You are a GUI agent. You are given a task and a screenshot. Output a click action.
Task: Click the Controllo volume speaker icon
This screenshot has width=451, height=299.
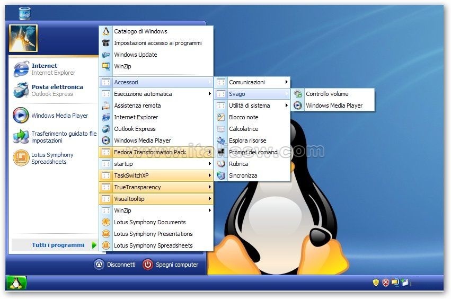click(x=298, y=94)
